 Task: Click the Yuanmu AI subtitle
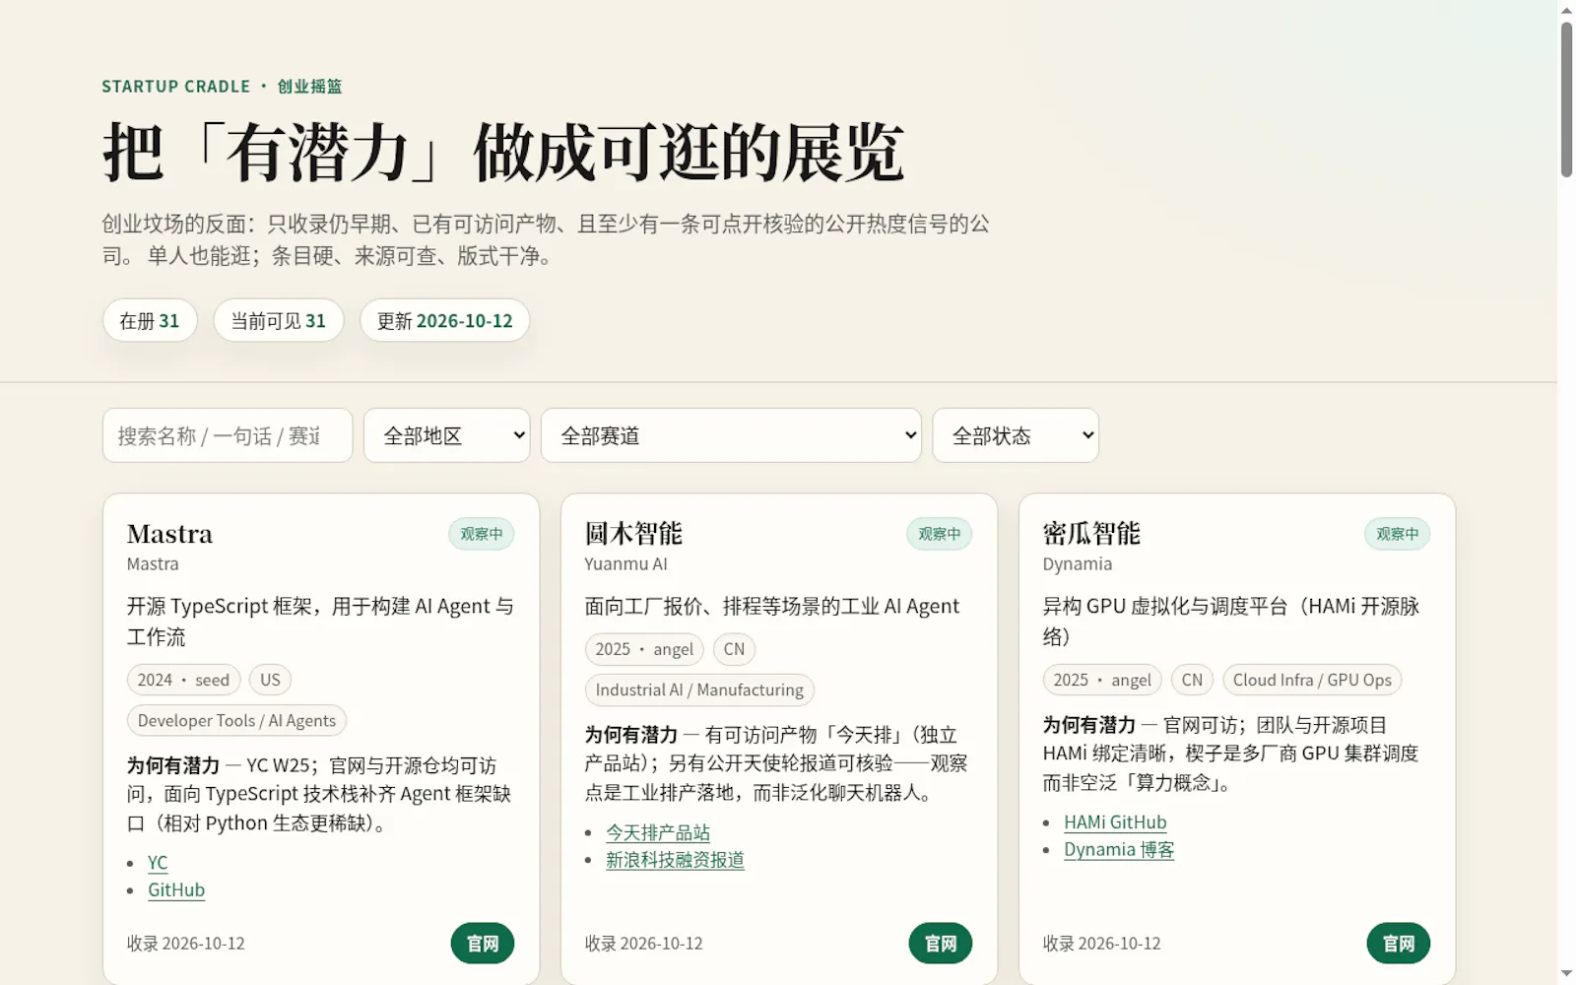pyautogui.click(x=625, y=564)
